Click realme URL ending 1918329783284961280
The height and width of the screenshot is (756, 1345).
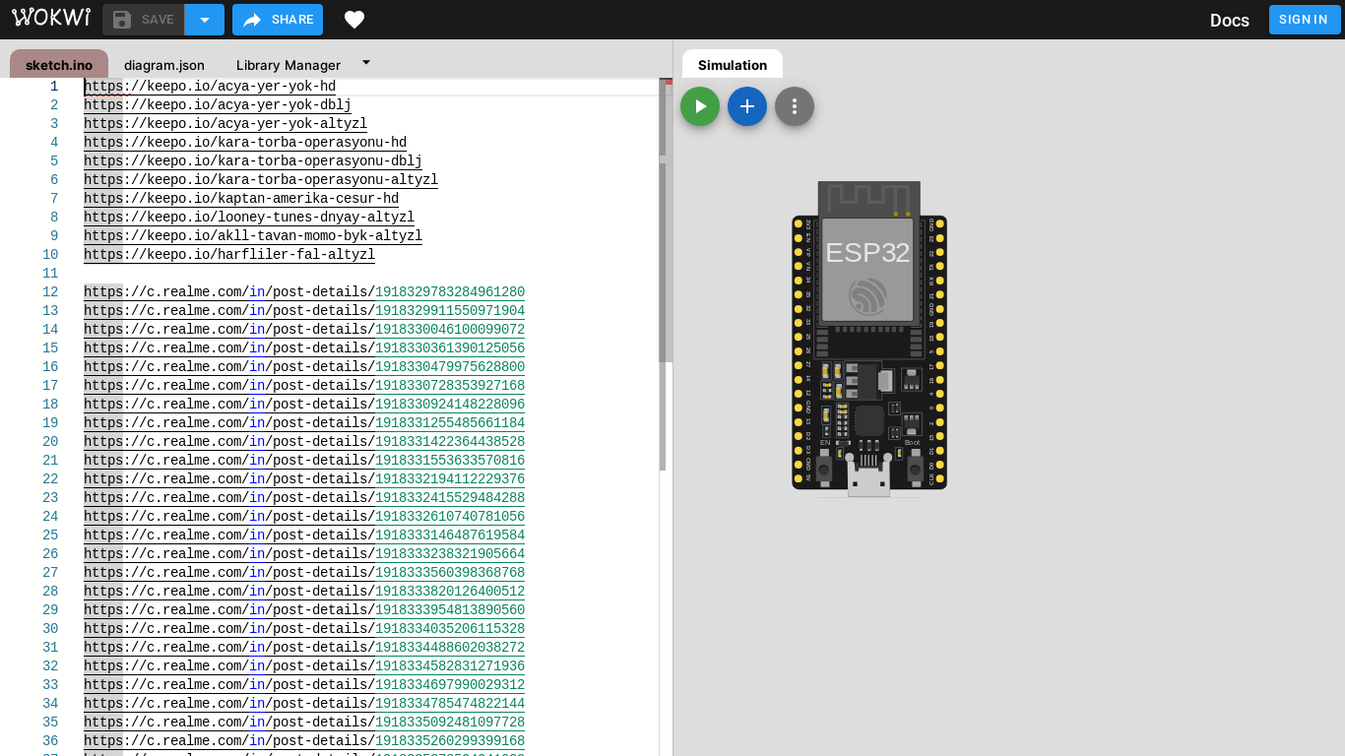pos(304,292)
